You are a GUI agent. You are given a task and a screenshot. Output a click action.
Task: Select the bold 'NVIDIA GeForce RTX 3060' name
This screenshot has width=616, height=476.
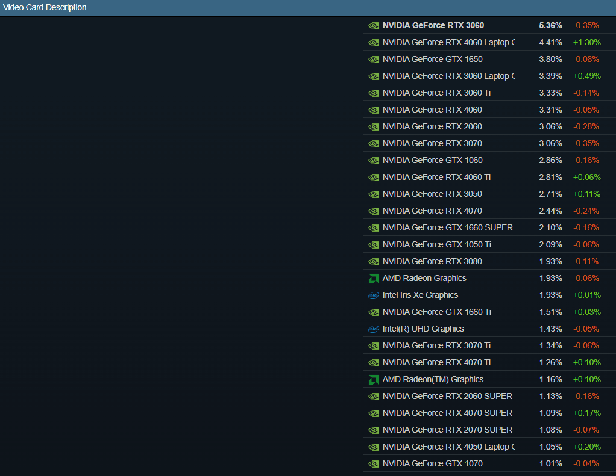click(x=433, y=25)
